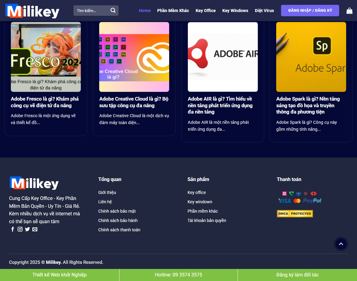
Task: Select the Diệt Virus menu item
Action: (x=264, y=11)
